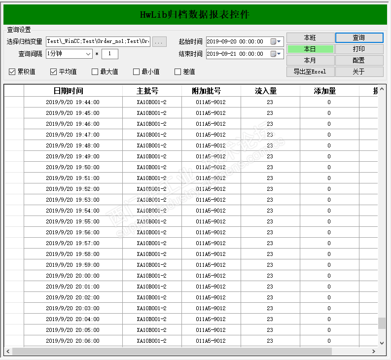391x360 pixels.
Task: Select the 本日 button
Action: point(310,49)
